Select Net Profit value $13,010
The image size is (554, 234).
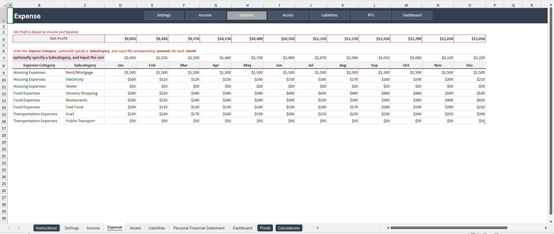(x=469, y=38)
